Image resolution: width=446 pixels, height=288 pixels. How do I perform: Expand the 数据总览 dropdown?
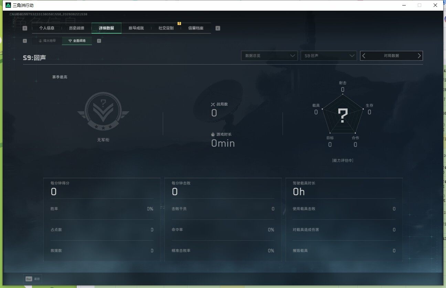point(269,56)
